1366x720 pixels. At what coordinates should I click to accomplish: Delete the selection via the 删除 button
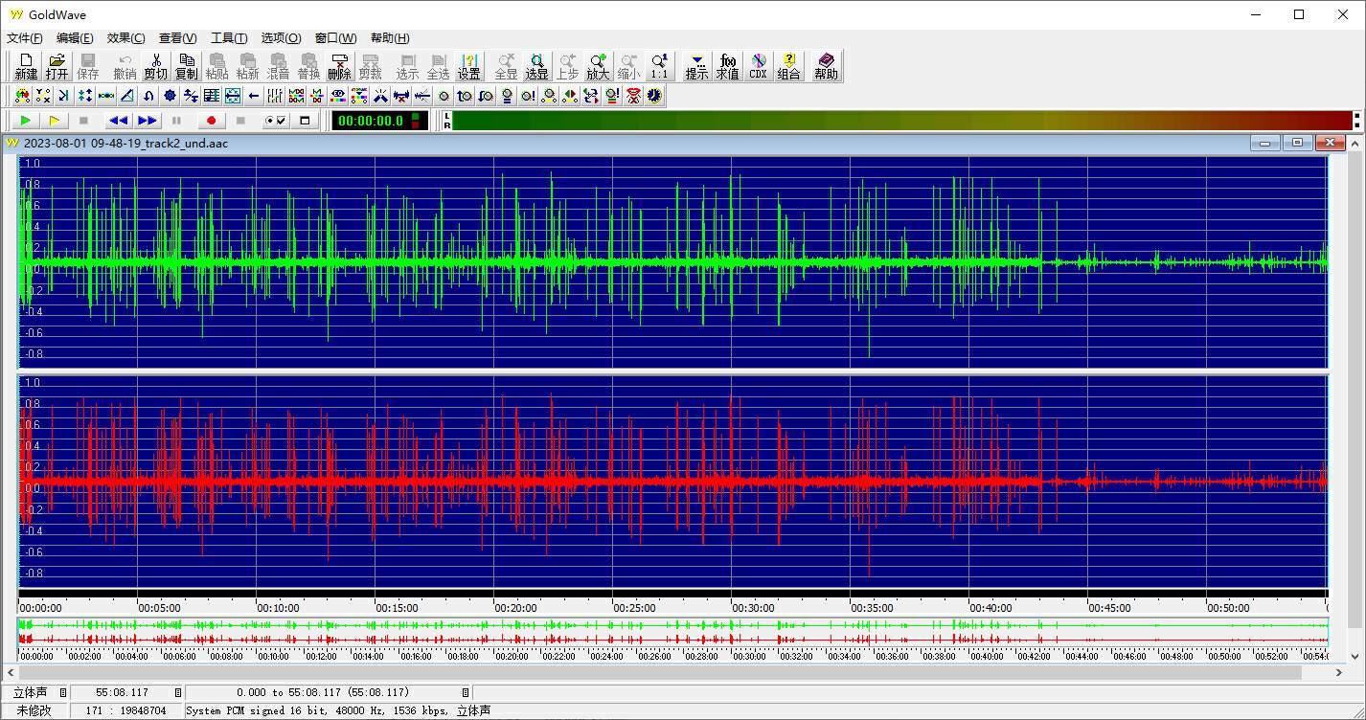pos(339,66)
